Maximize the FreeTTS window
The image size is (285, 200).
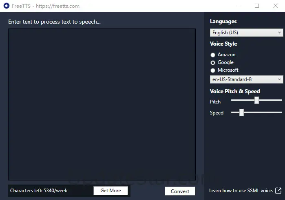(x=257, y=6)
